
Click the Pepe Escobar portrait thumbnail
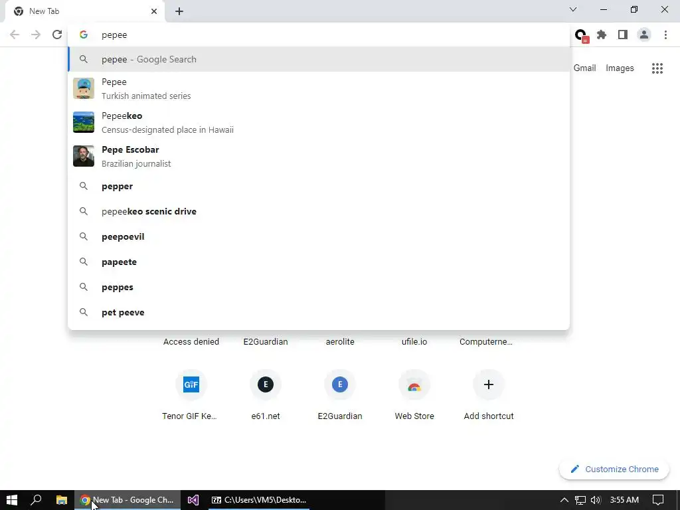click(84, 156)
